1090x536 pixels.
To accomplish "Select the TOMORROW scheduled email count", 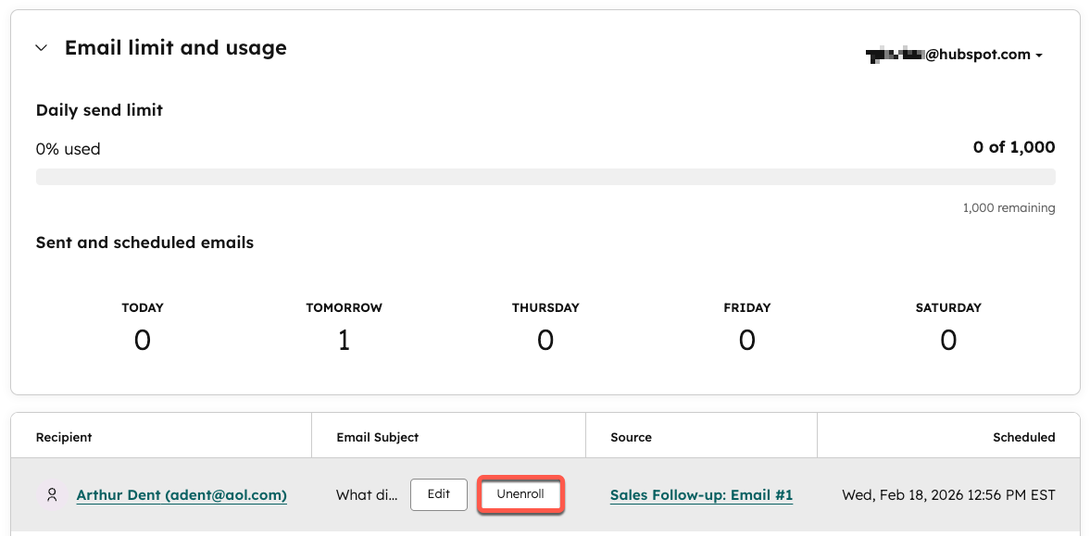I will 345,340.
